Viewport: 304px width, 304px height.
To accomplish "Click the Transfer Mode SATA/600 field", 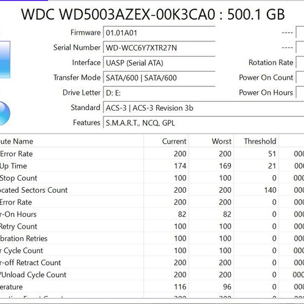I will point(159,78).
